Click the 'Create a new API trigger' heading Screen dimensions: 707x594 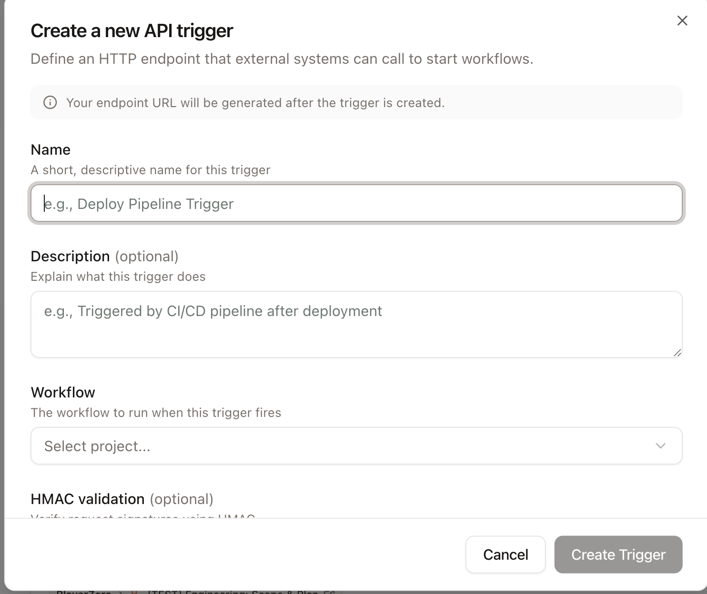pos(132,31)
